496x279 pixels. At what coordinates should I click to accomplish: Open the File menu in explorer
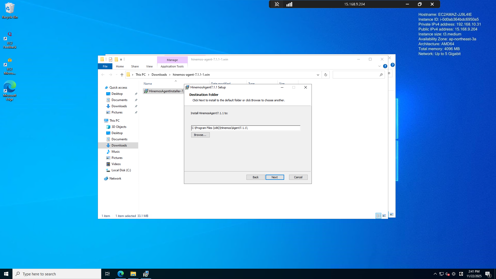(x=105, y=66)
